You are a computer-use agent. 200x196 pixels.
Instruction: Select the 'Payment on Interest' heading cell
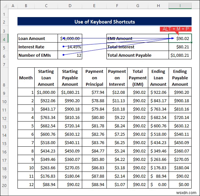[x=117, y=78]
